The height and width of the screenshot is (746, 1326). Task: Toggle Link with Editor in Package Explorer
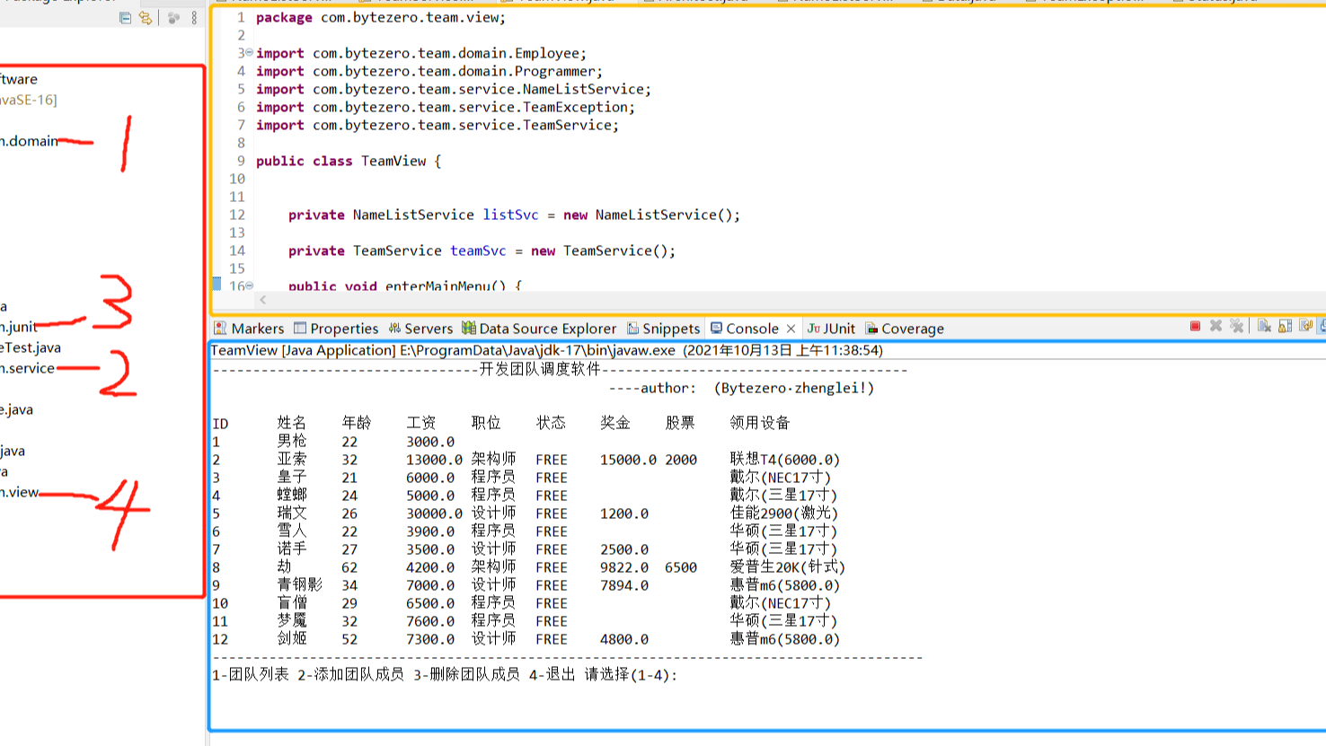pyautogui.click(x=146, y=18)
